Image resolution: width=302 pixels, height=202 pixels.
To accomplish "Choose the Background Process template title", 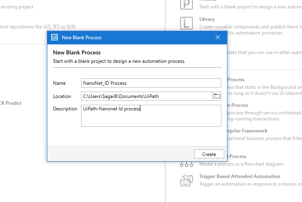I will (x=236, y=80).
